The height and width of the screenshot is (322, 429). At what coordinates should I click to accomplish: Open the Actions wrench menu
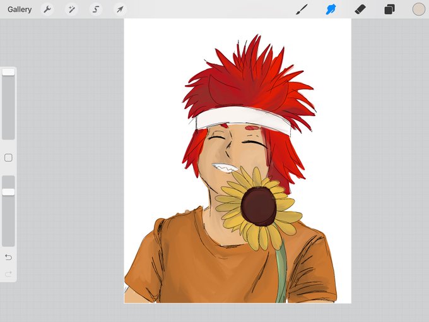click(47, 9)
